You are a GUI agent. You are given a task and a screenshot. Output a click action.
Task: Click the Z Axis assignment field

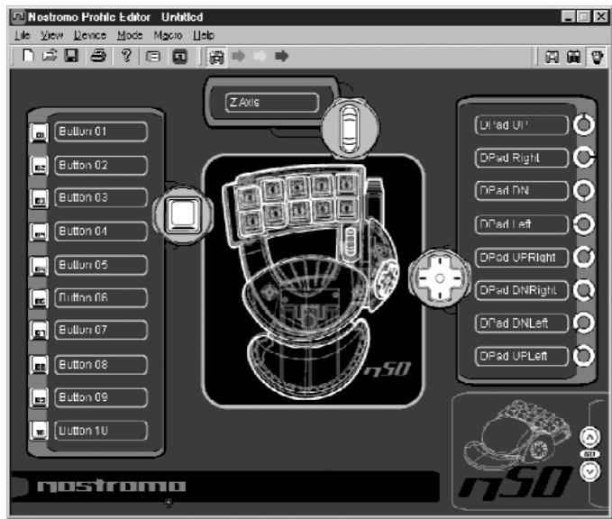click(272, 103)
